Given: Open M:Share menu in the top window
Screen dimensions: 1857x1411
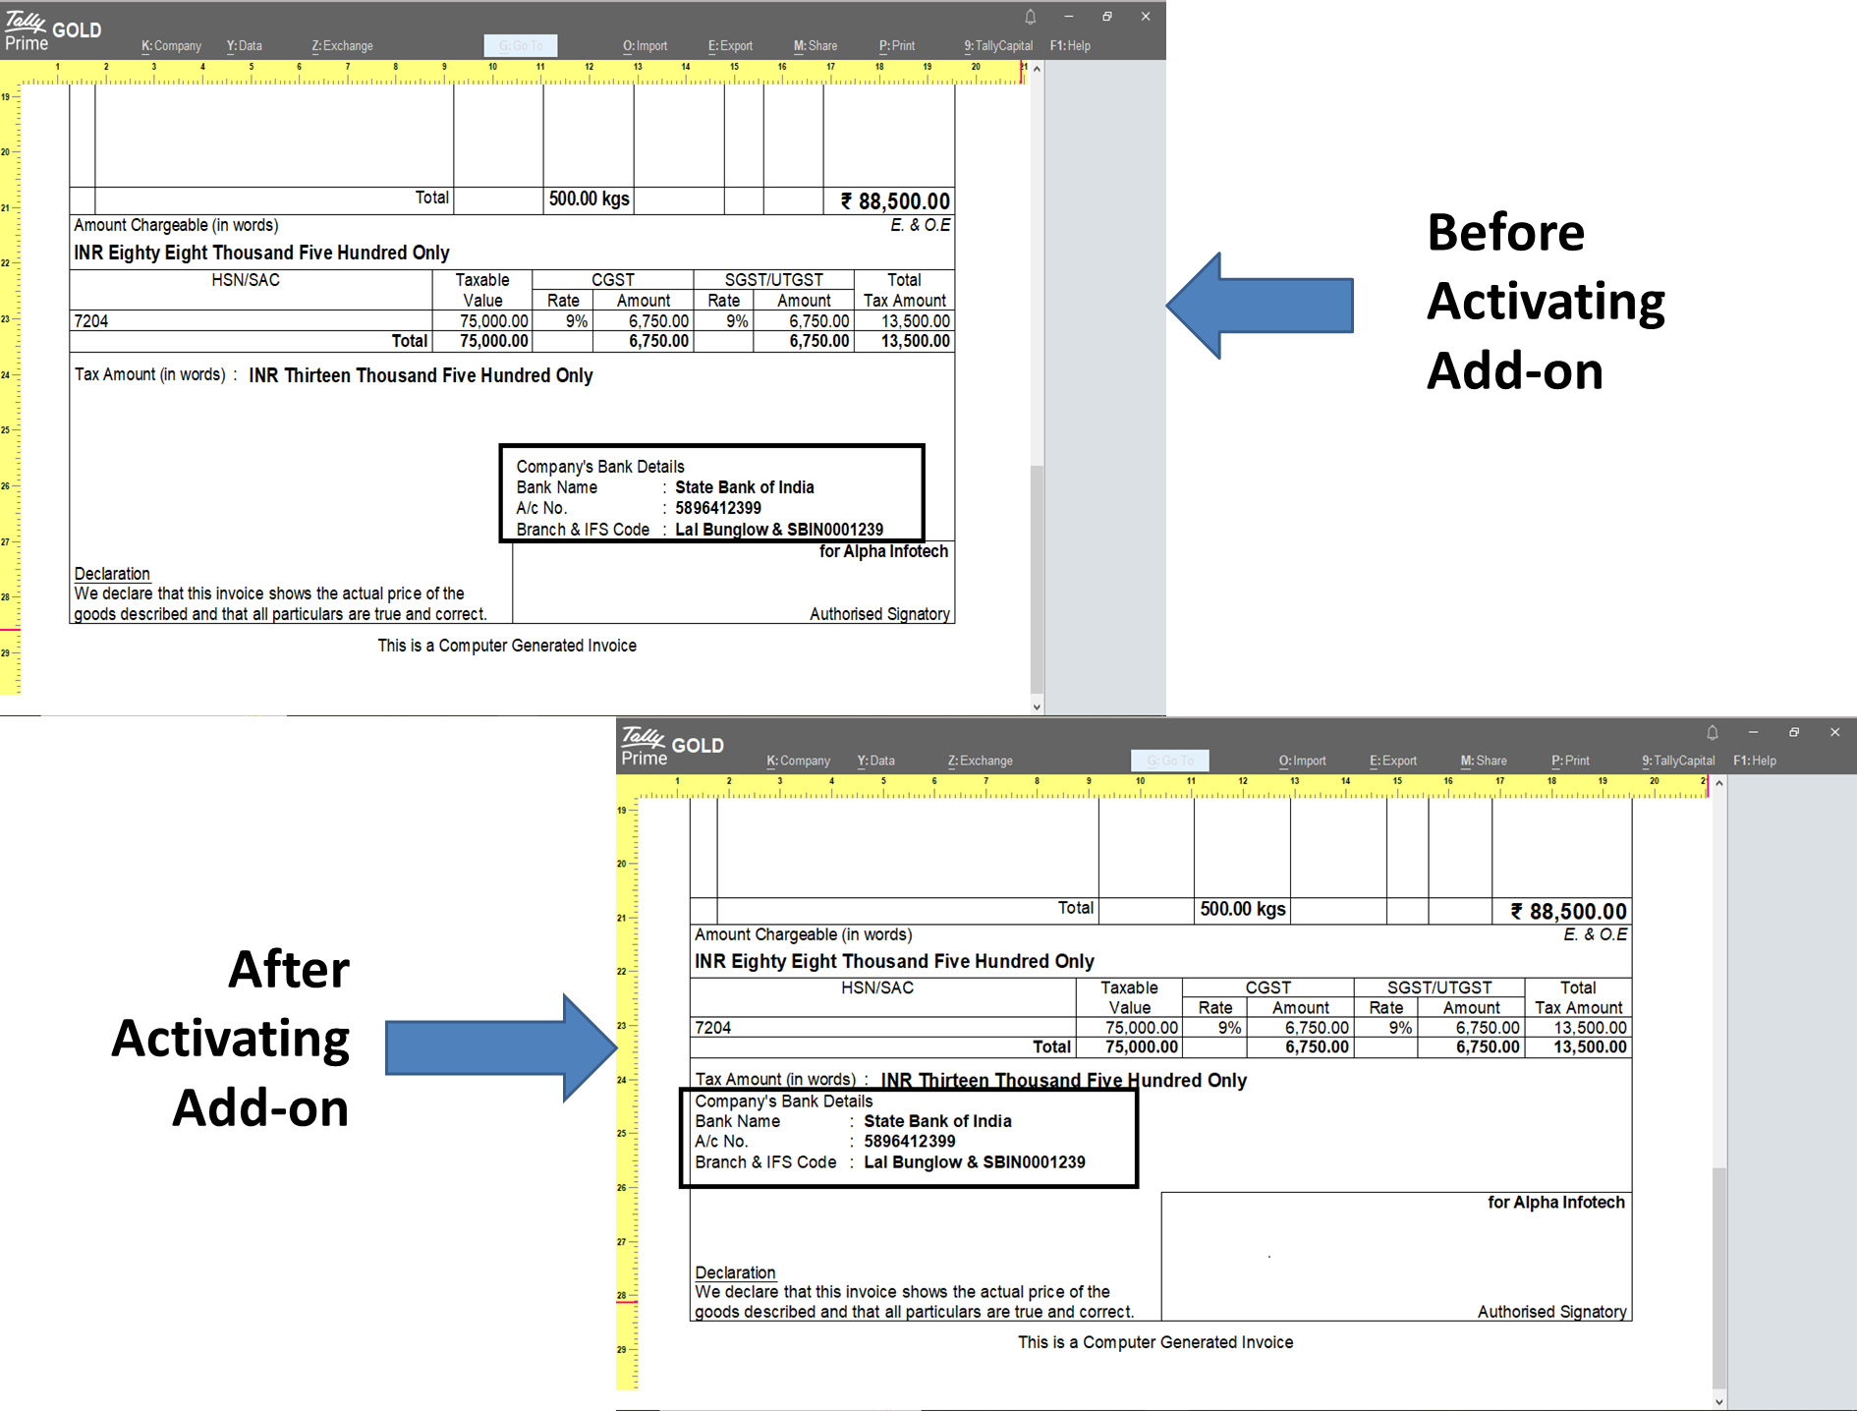Looking at the screenshot, I should 816,46.
